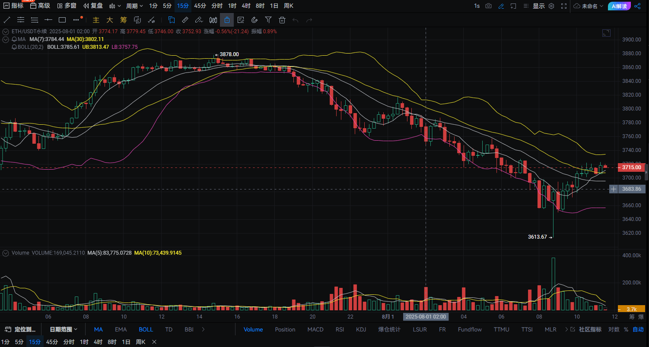Click the undo arrow

(296, 20)
